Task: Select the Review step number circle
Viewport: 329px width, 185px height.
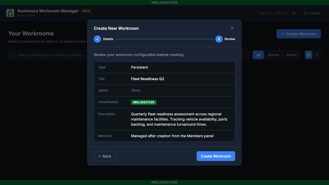Action: [x=219, y=39]
